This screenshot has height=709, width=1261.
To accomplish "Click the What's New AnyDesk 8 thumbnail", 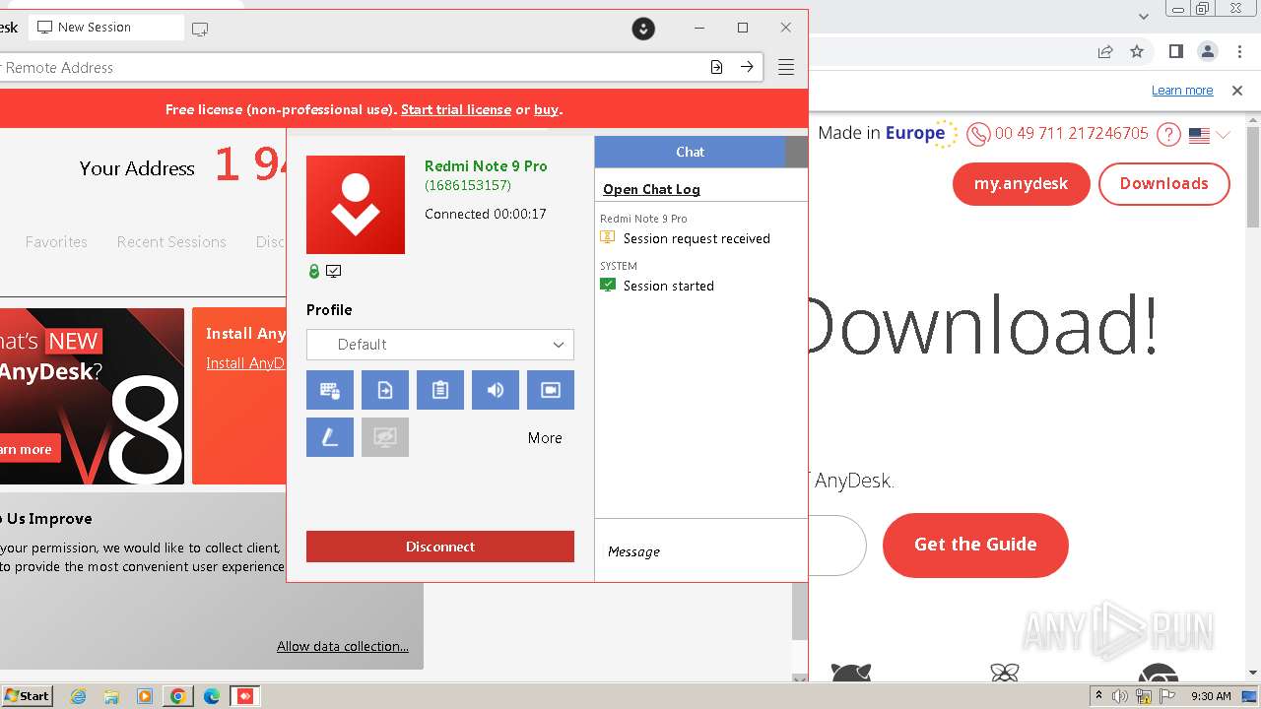I will [92, 396].
